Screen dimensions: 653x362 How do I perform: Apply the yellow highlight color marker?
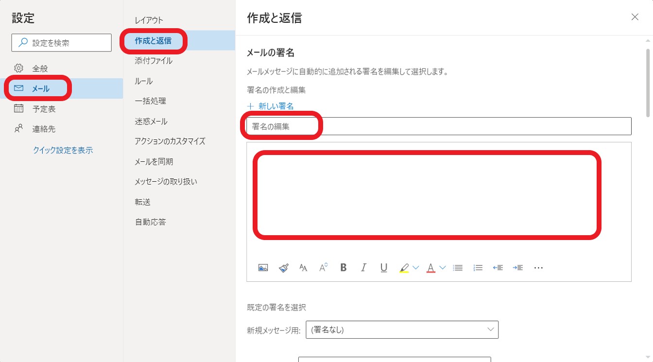coord(404,267)
